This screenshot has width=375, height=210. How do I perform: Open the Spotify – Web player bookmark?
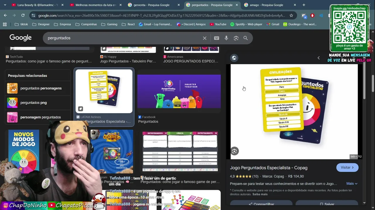coord(246,24)
